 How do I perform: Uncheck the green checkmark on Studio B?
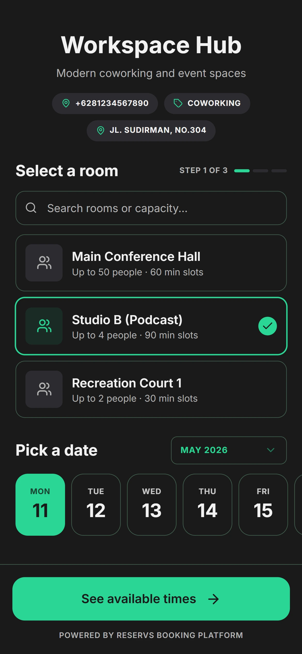(x=267, y=326)
